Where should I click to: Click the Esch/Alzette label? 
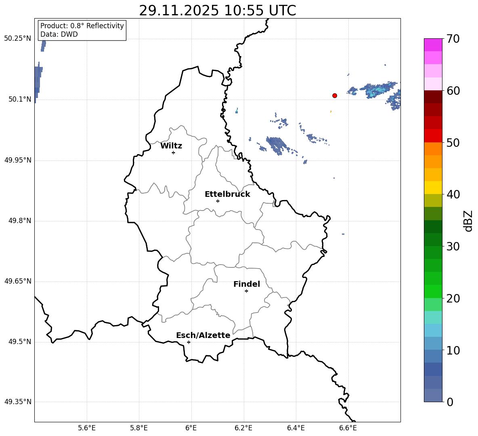[x=203, y=335]
